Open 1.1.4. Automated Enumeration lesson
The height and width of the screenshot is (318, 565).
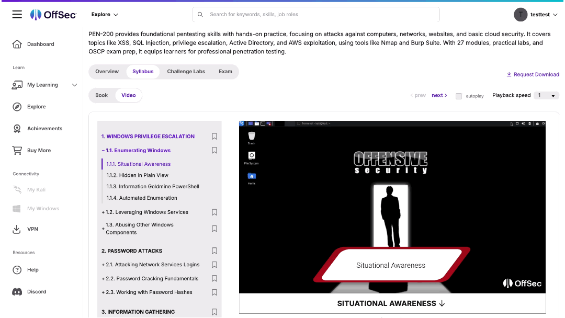142,198
